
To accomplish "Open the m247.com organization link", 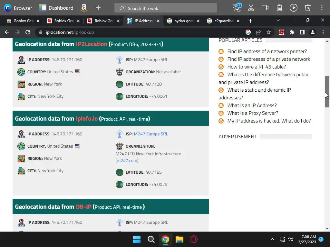I will 127,161.
